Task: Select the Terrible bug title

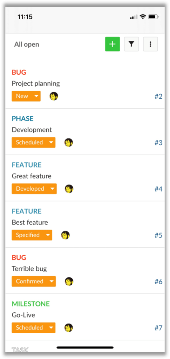Action: (29, 269)
